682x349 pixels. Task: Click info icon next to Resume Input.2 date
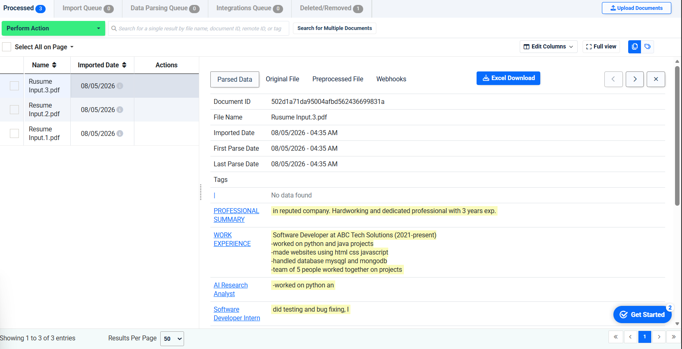[120, 110]
